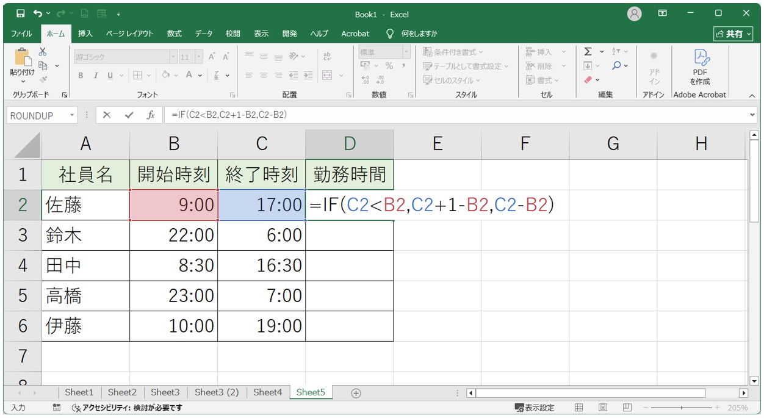Click the Increase Indent icon
764x418 pixels.
coord(308,76)
